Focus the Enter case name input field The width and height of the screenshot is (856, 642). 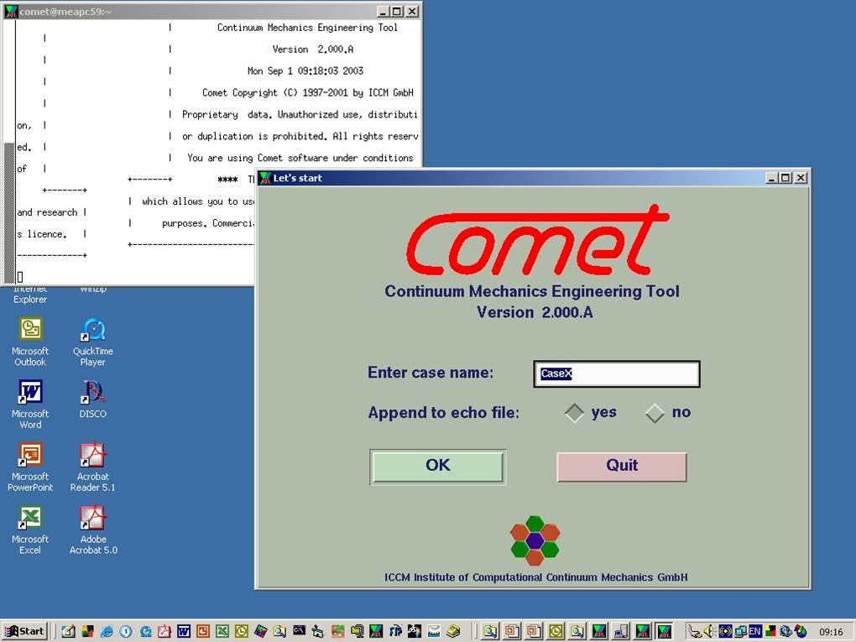tap(616, 374)
